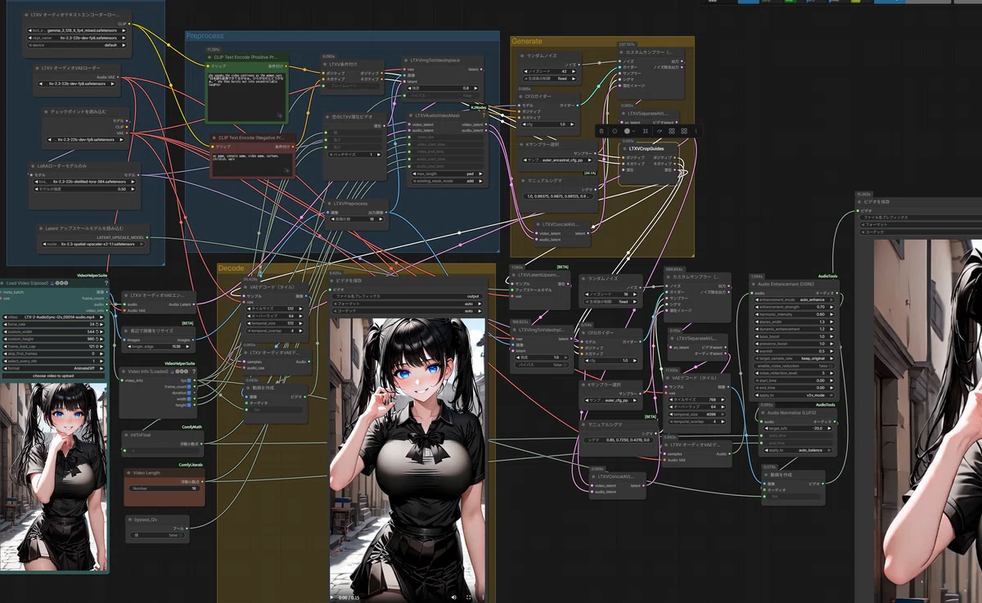Open the gemma_3_12B text encoder dropdown

point(77,30)
